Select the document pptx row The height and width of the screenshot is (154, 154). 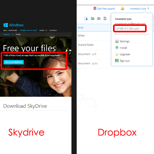coord(94,63)
